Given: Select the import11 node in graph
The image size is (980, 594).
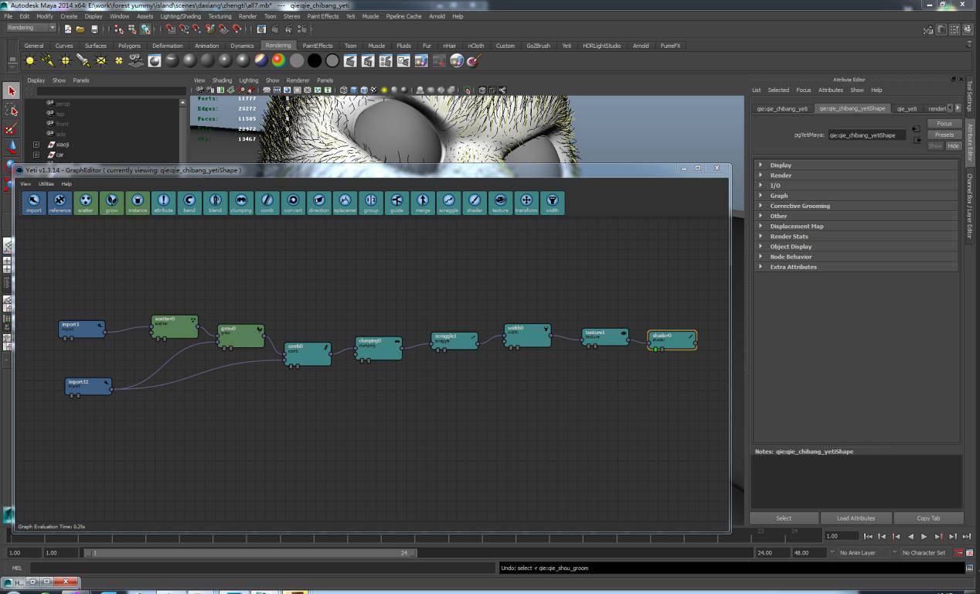Looking at the screenshot, I should [x=88, y=386].
